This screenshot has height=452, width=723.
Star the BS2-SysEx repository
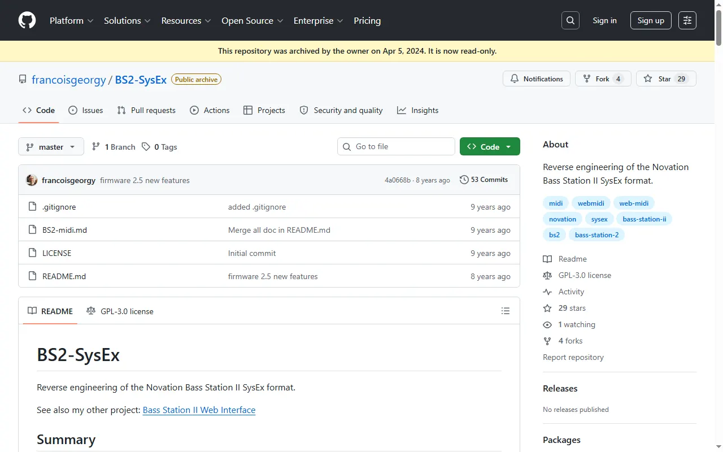pos(666,79)
